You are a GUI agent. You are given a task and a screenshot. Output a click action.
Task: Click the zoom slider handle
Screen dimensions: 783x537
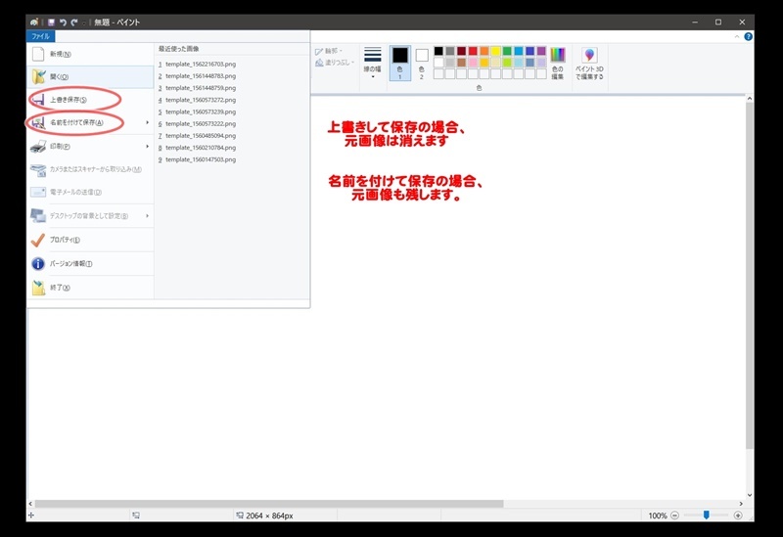tap(706, 515)
